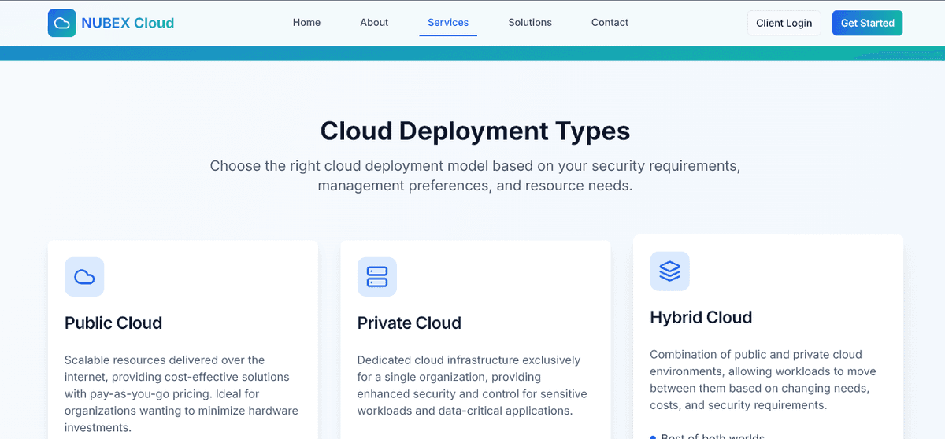Click the "Dedicated cloud infrastructure" description text
This screenshot has width=945, height=439.
pyautogui.click(x=472, y=386)
